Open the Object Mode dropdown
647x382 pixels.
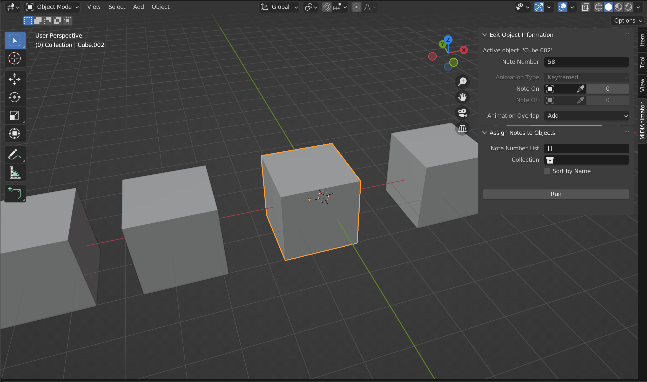point(53,7)
